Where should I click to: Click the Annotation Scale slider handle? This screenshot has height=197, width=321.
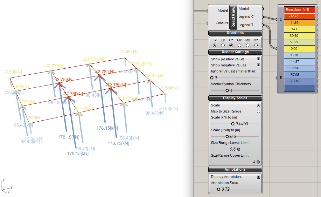pos(219,189)
